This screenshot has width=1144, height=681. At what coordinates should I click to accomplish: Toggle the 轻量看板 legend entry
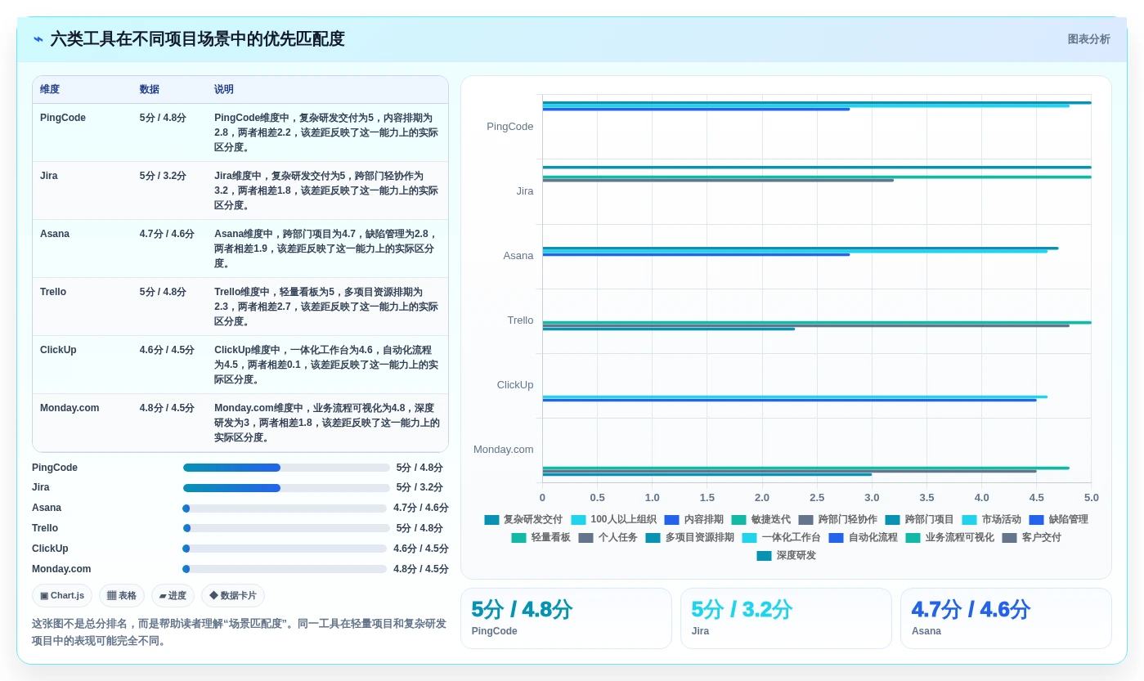coord(541,538)
